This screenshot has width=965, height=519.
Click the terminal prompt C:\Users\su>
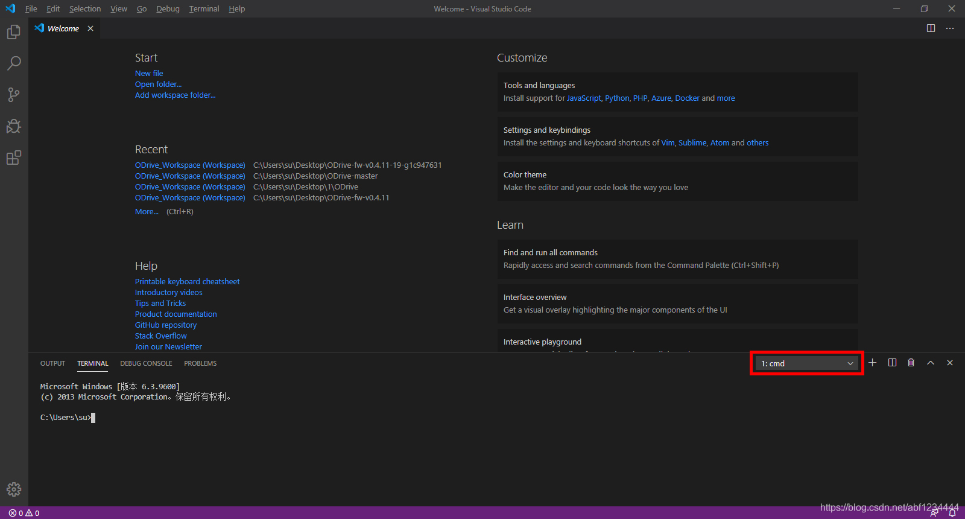[66, 417]
